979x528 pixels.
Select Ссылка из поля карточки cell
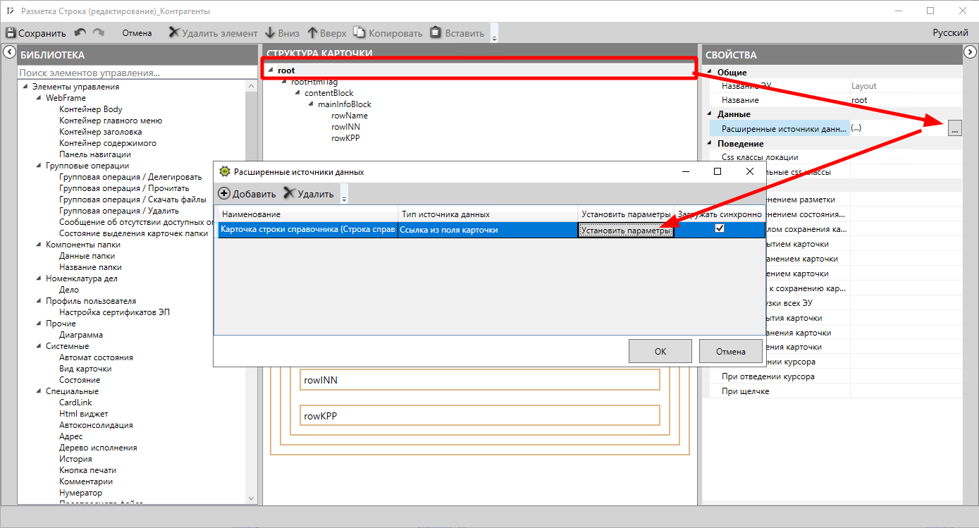coord(488,230)
